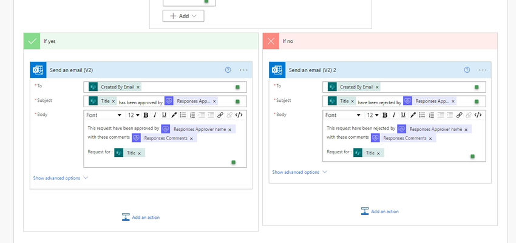This screenshot has height=243, width=516.
Task: Expand Show advanced options under If no email
Action: coord(299,172)
